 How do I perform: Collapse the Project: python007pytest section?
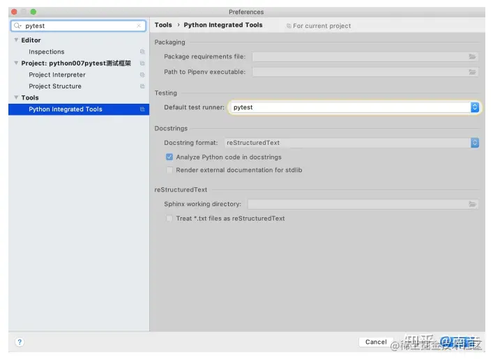click(x=16, y=63)
